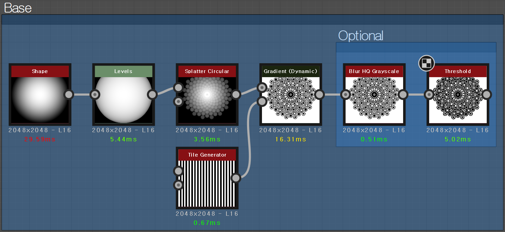Select the Tile Generator striped preview thumbnail
Image resolution: width=505 pixels, height=232 pixels.
(x=207, y=184)
